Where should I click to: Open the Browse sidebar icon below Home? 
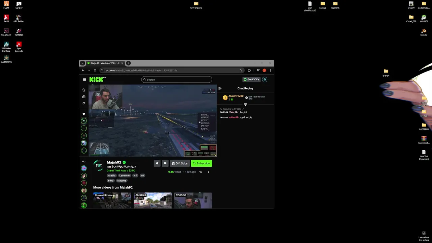point(84,97)
